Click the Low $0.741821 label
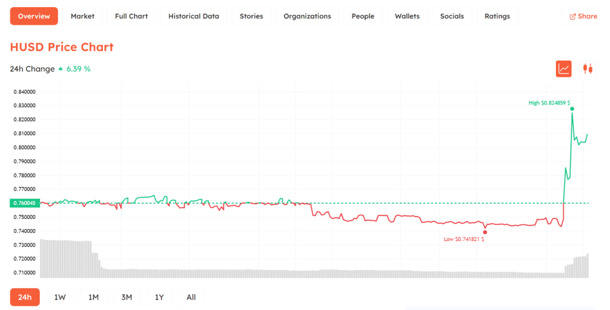 [x=463, y=239]
